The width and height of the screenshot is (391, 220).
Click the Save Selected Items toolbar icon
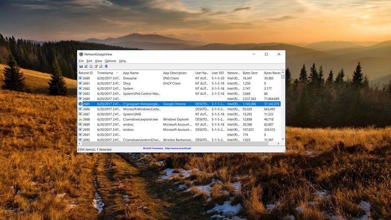point(81,66)
